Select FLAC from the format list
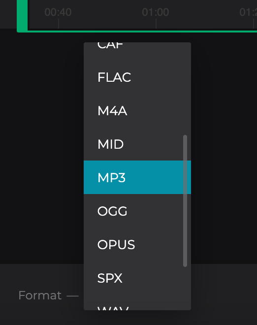Image resolution: width=257 pixels, height=325 pixels. click(x=137, y=77)
